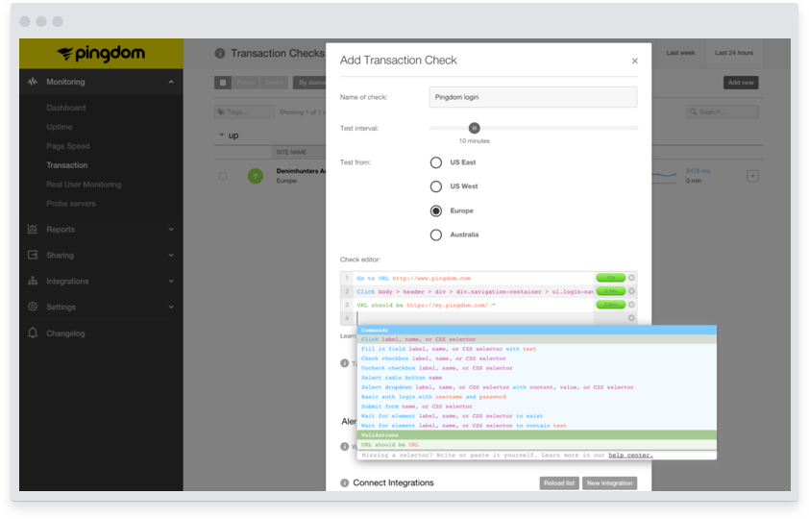Viewport: 809px width, 519px height.
Task: Click the arrow icon after my.pingdom.com URL
Action: 493,305
